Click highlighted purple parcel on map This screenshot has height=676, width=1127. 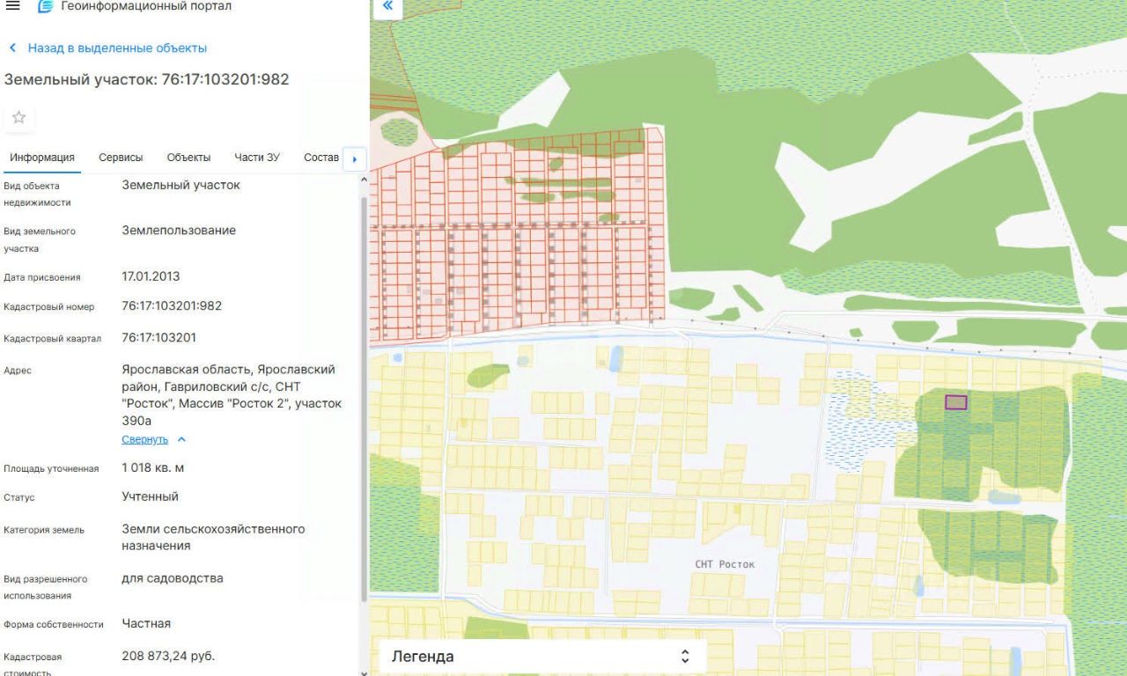955,402
